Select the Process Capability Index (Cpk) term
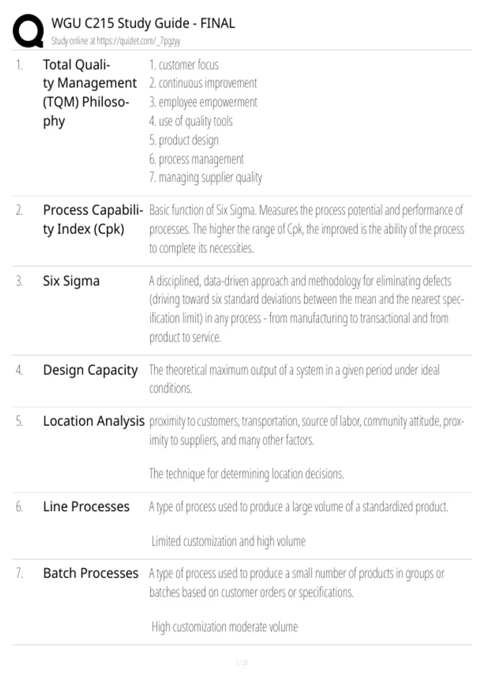The width and height of the screenshot is (483, 685). pyautogui.click(x=93, y=220)
